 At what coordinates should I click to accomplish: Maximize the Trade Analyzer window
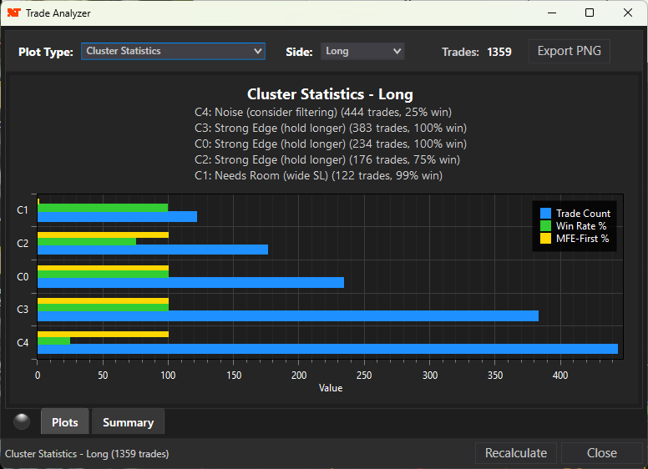pyautogui.click(x=590, y=13)
